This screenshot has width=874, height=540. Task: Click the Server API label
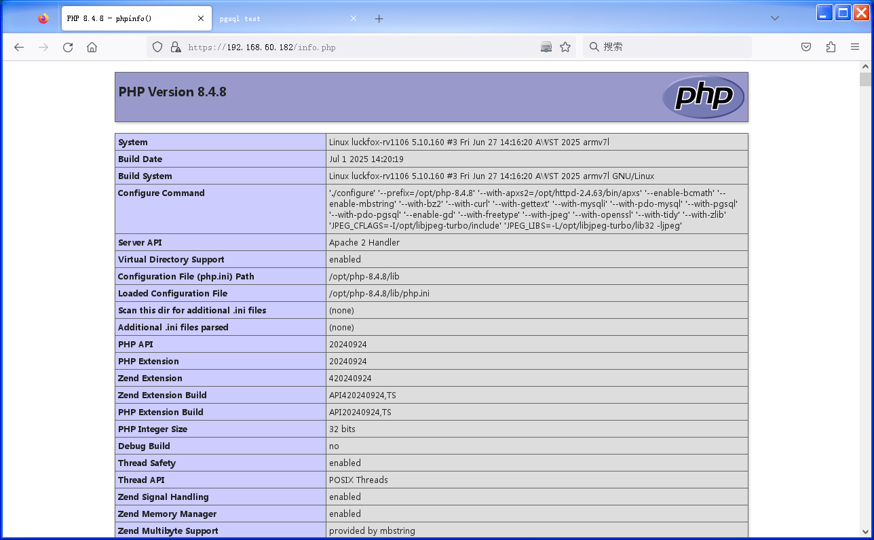coord(140,242)
